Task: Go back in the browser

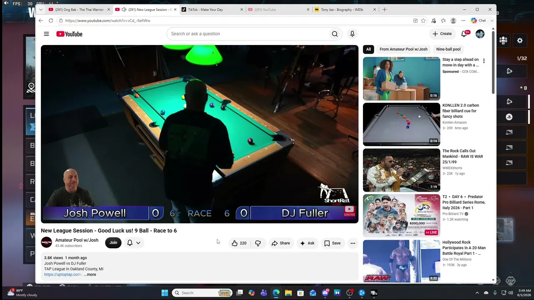Action: coord(40,20)
